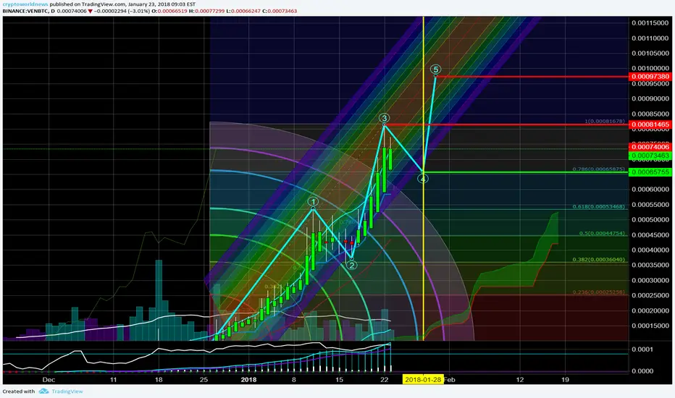
Task: Select Elliott wave marker 1
Action: click(x=313, y=202)
